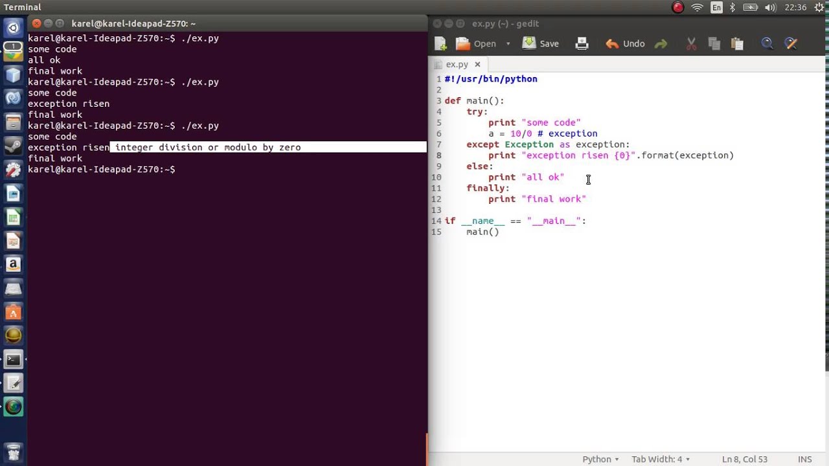
Task: Launch Steam from the launcher
Action: click(13, 146)
